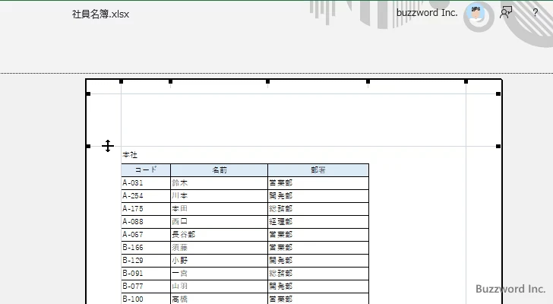Viewport: 553px width, 304px height.
Task: Click the name 山羽
Action: 179,287
